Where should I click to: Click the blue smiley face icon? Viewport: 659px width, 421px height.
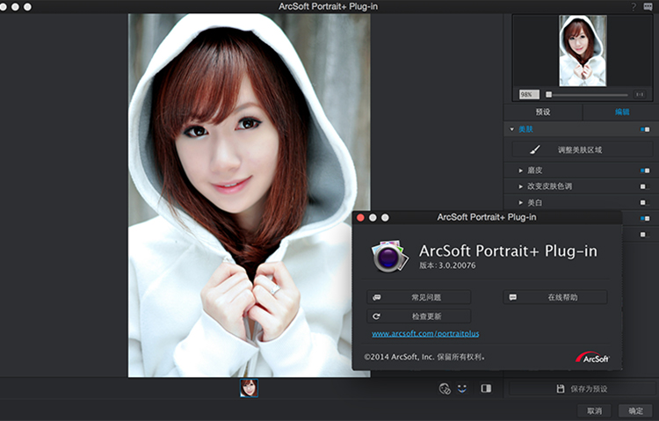[x=461, y=388]
